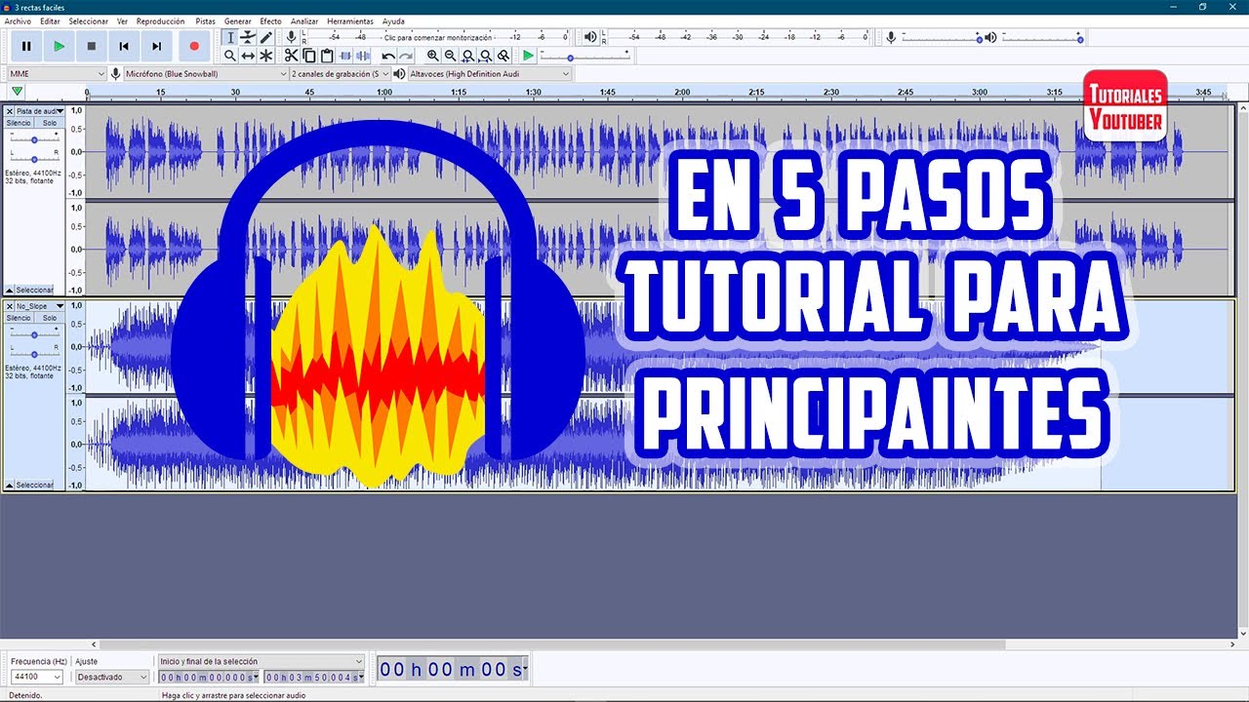Open the Ayuda menu
This screenshot has width=1249, height=702.
[393, 20]
